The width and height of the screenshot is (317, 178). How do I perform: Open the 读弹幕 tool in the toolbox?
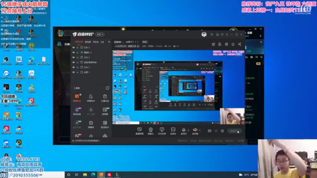[105, 111]
